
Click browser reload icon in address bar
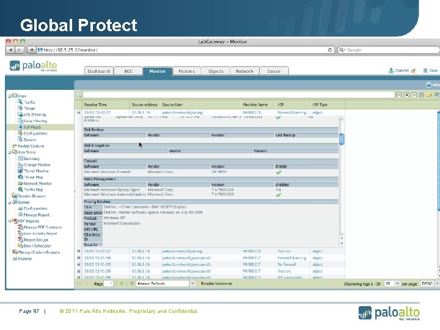pyautogui.click(x=330, y=50)
